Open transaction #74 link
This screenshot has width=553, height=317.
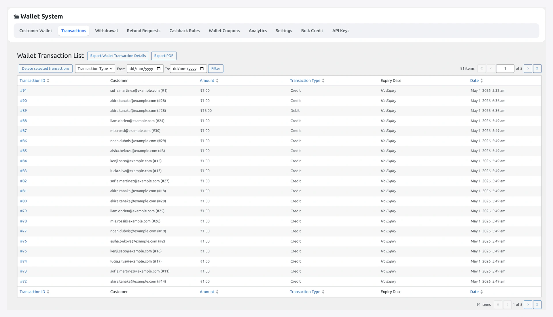pyautogui.click(x=23, y=261)
